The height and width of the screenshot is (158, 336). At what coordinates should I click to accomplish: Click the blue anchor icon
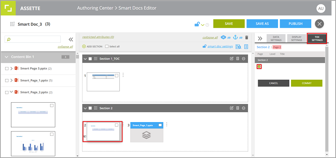point(235,37)
